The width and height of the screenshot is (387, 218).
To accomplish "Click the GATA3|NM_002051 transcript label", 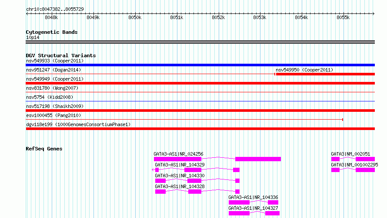I will coord(350,154).
